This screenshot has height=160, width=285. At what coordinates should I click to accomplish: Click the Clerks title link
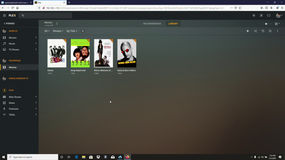click(50, 70)
